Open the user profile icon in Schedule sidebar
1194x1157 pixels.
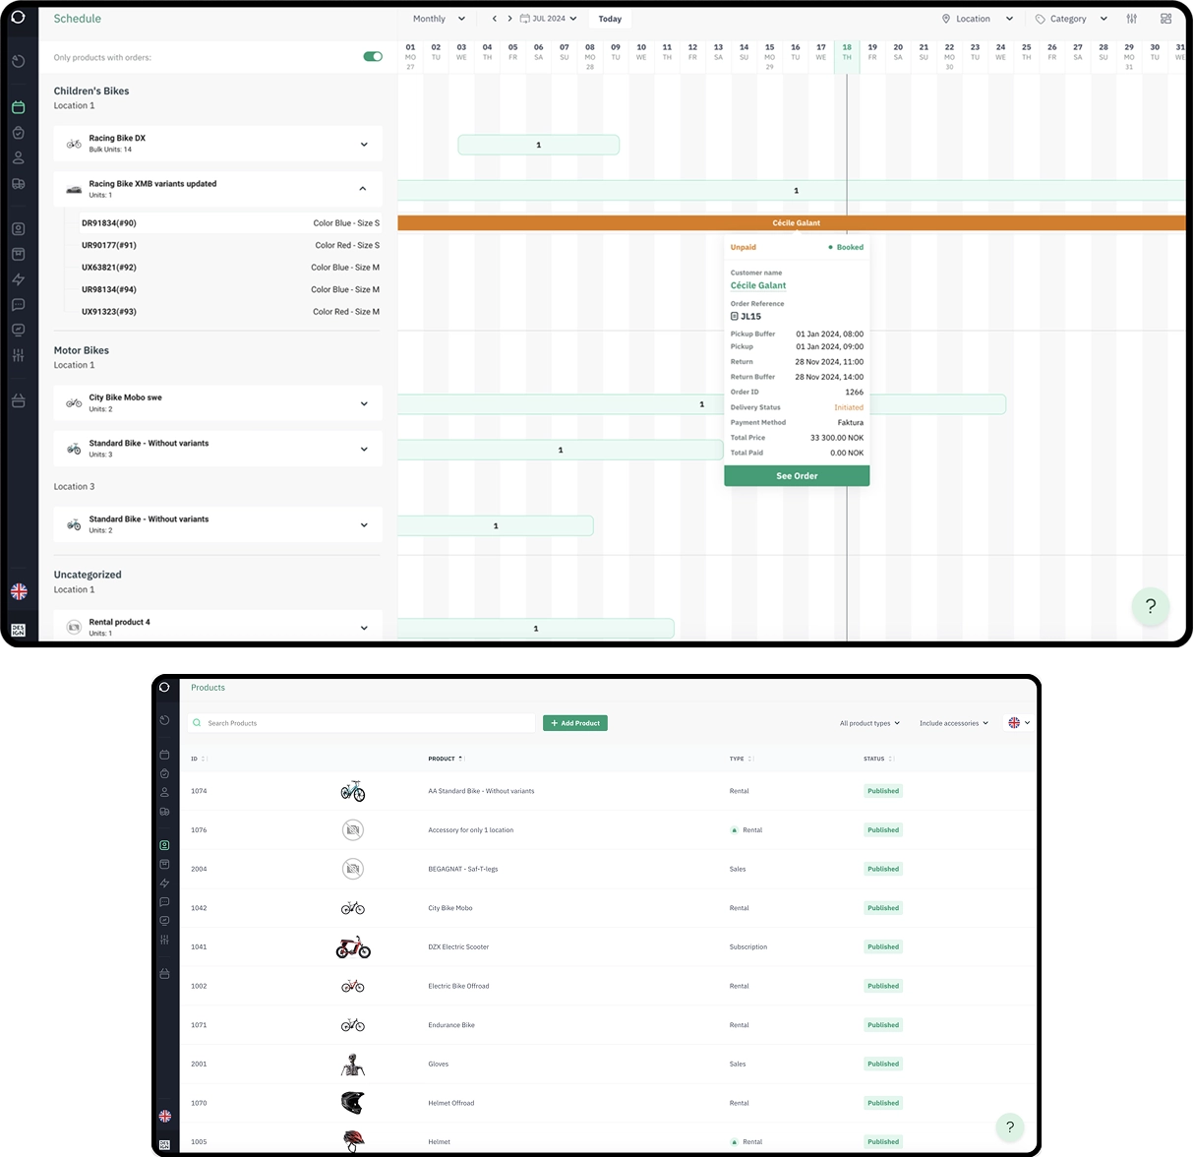[x=19, y=157]
